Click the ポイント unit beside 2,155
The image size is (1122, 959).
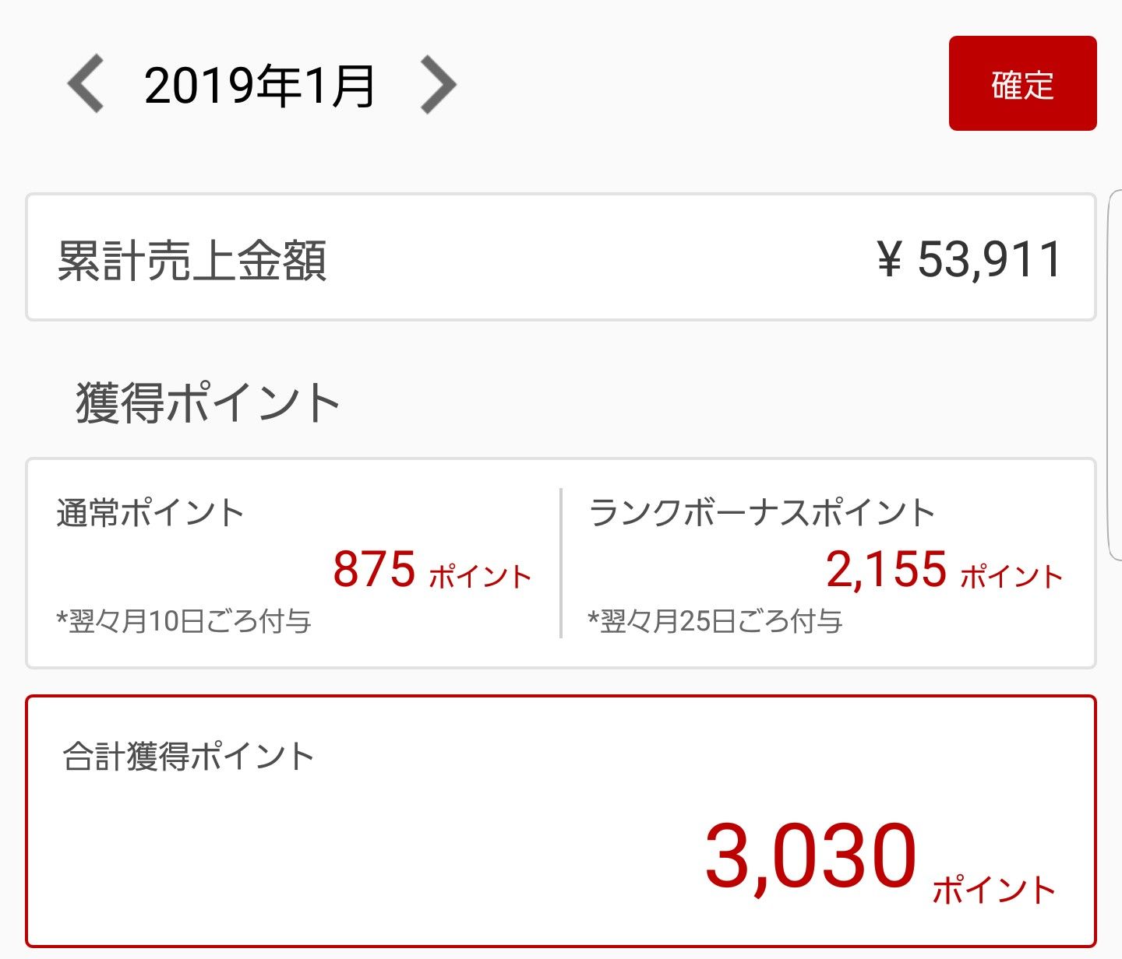point(1011,577)
